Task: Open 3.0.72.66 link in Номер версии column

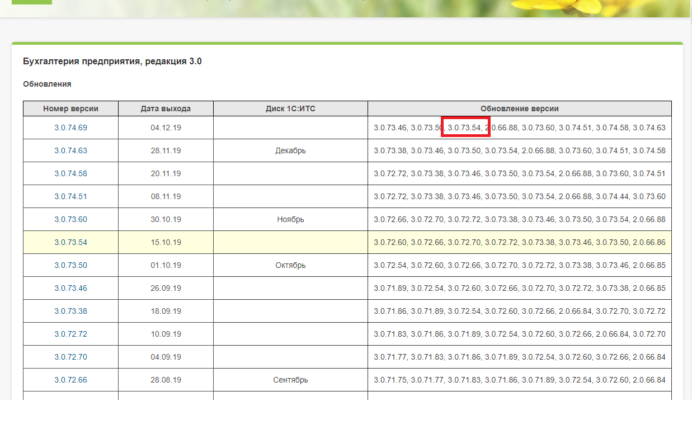Action: click(70, 380)
